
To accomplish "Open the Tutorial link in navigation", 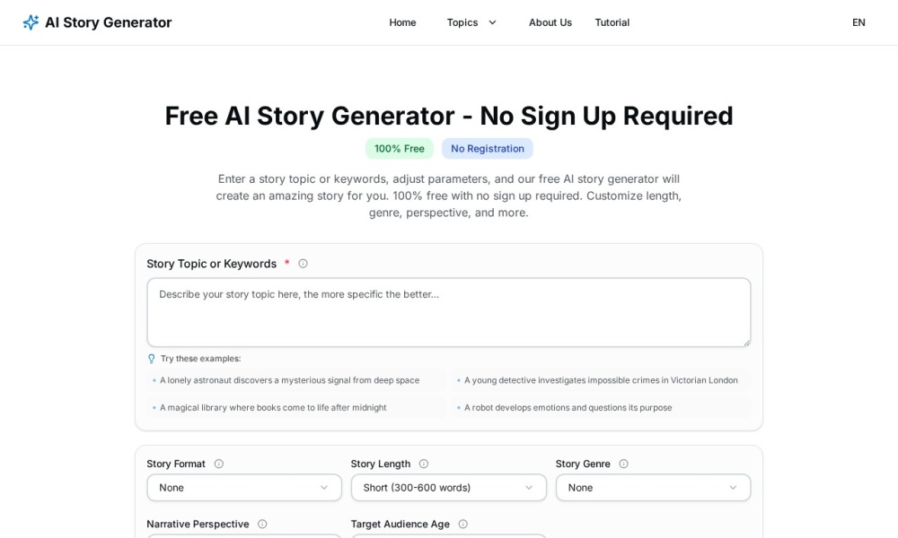I will click(612, 22).
